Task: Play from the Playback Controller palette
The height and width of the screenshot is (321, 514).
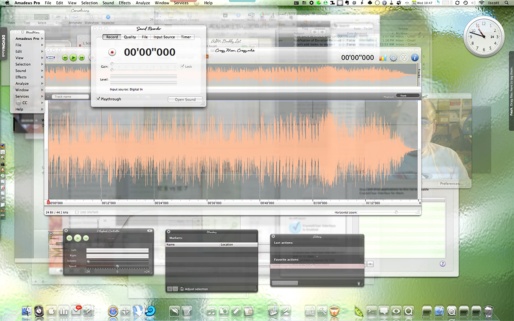Action: [x=78, y=238]
